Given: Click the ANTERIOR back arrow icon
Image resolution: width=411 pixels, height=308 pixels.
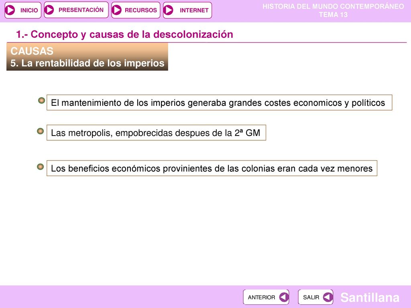Looking at the screenshot, I should tap(284, 297).
